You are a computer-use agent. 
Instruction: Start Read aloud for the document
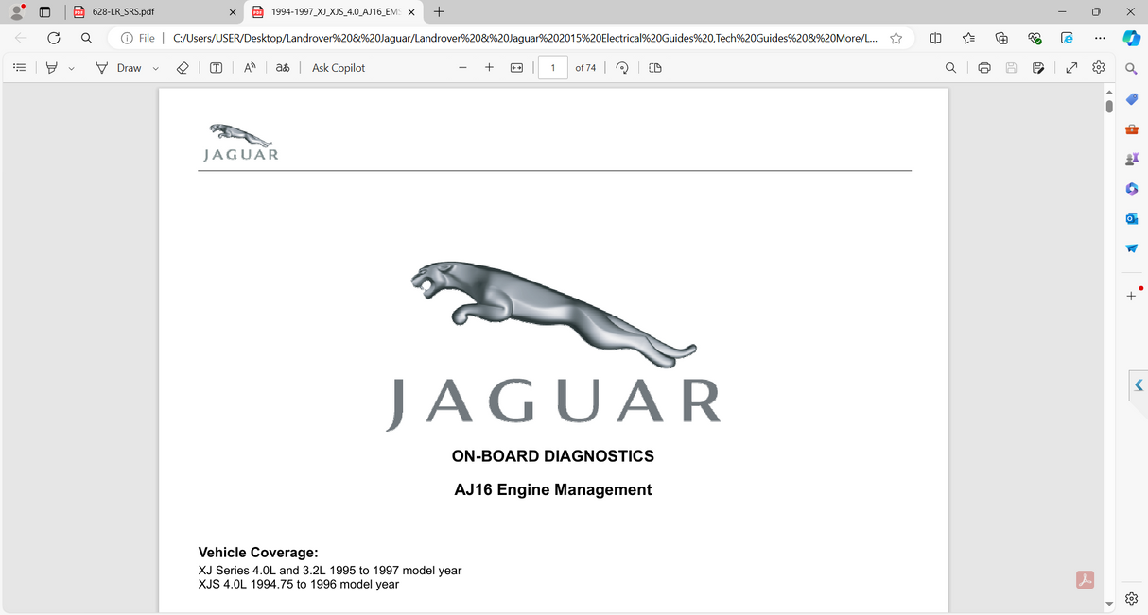coord(249,67)
